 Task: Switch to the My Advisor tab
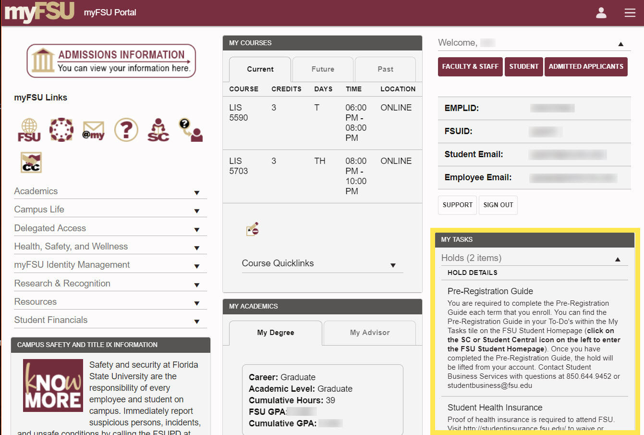[x=369, y=333]
